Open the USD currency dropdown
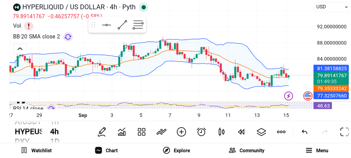351x158 pixels. [332, 7]
